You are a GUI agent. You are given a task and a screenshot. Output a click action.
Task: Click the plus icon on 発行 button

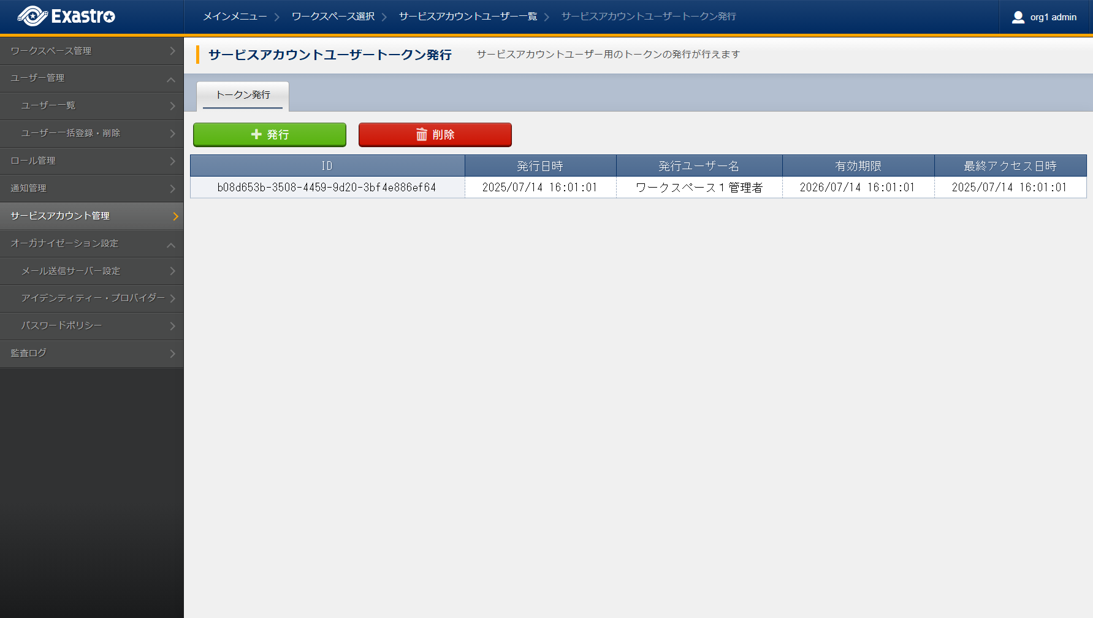point(256,134)
